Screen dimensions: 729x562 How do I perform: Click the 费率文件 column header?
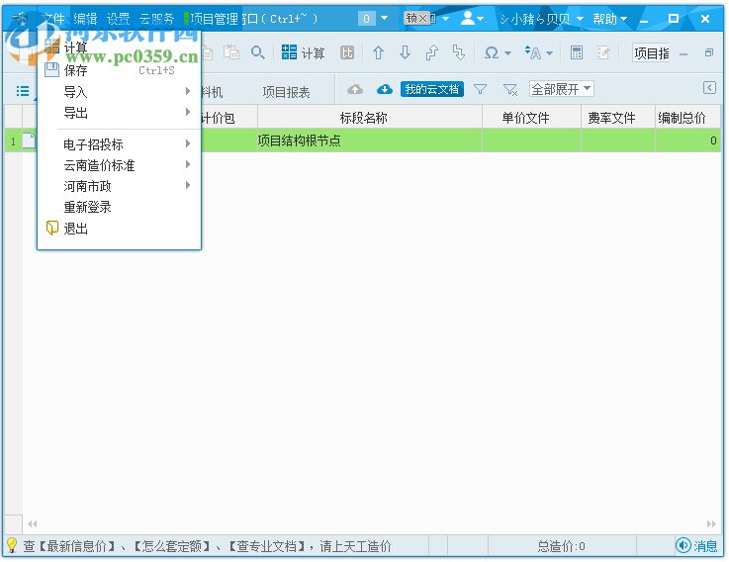click(618, 117)
